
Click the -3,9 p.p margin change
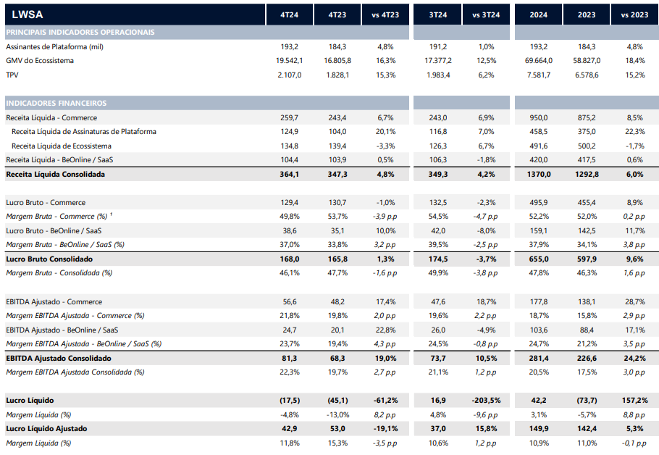click(x=385, y=216)
